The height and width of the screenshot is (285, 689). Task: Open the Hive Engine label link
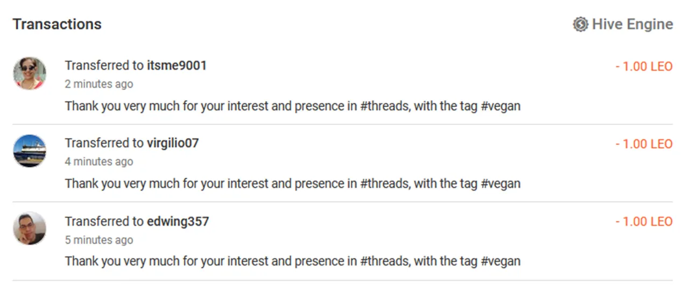pyautogui.click(x=632, y=24)
